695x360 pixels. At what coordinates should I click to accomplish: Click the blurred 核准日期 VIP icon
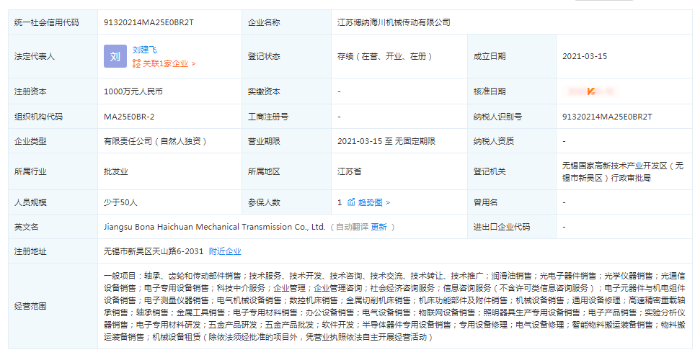coord(590,91)
